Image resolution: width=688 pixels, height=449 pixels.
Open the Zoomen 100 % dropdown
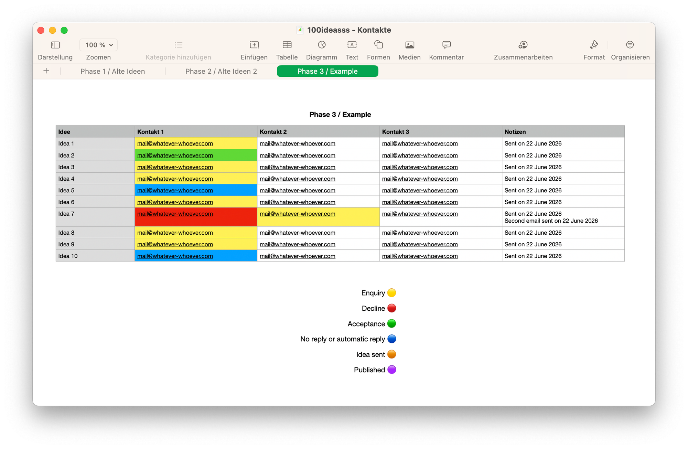(99, 45)
